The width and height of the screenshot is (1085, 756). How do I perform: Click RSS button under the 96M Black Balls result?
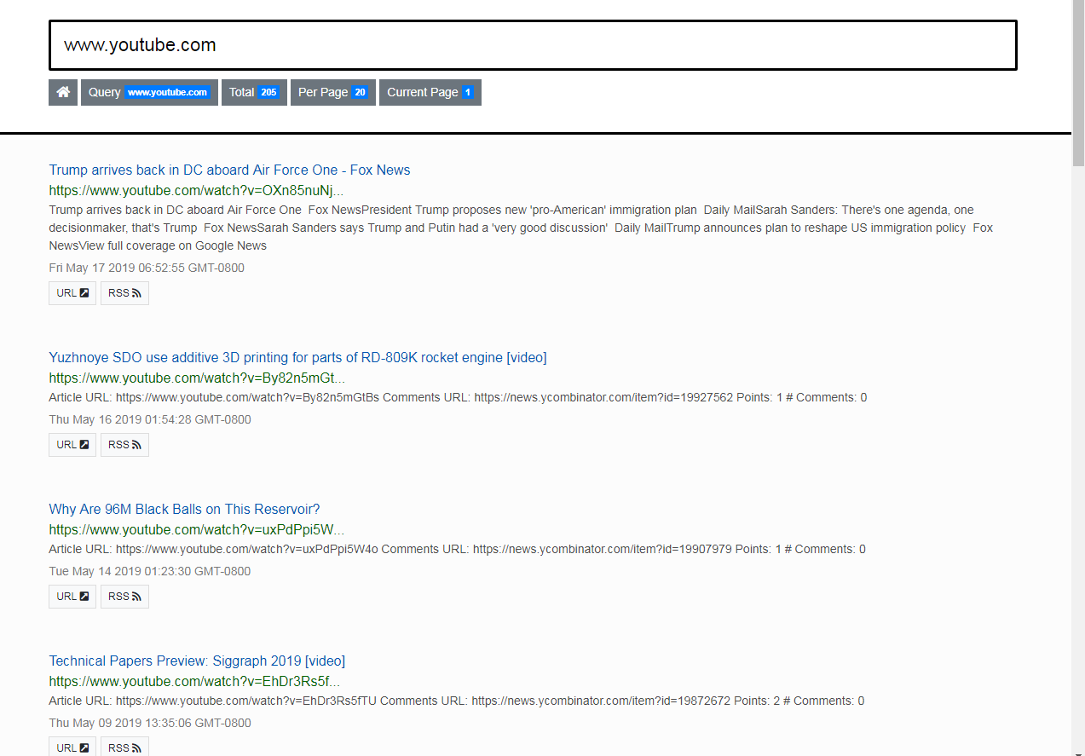coord(124,597)
